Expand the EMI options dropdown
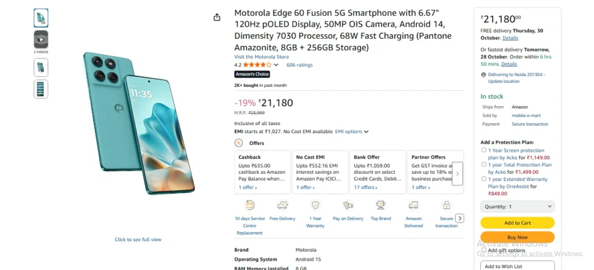This screenshot has height=270, width=594. (x=352, y=132)
